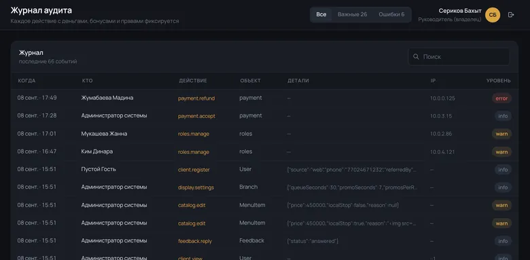The image size is (530, 260).
Task: Click the info badge in the payment.accept row
Action: (x=503, y=116)
